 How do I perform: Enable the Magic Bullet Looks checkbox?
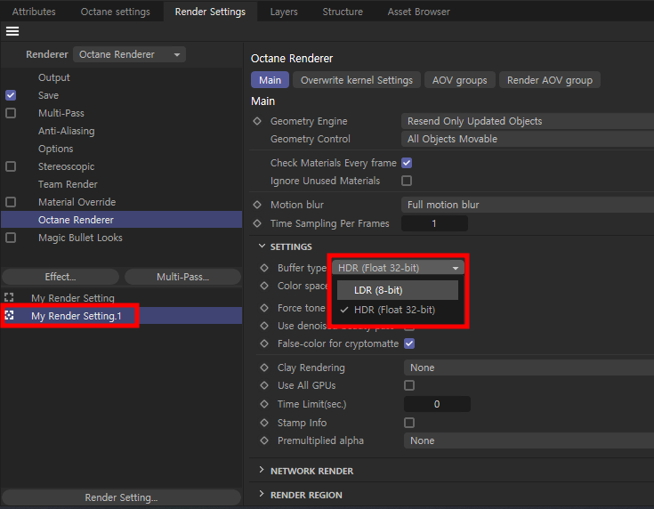[x=11, y=238]
